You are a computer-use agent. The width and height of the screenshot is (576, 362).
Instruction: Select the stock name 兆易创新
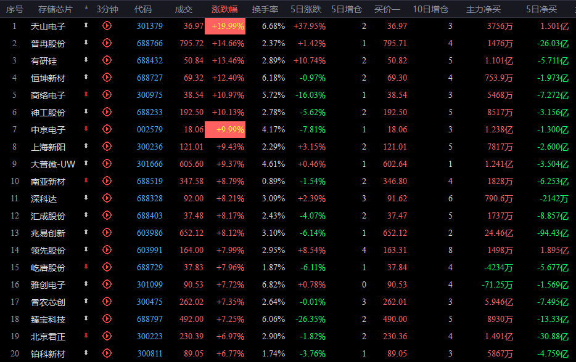tap(48, 233)
